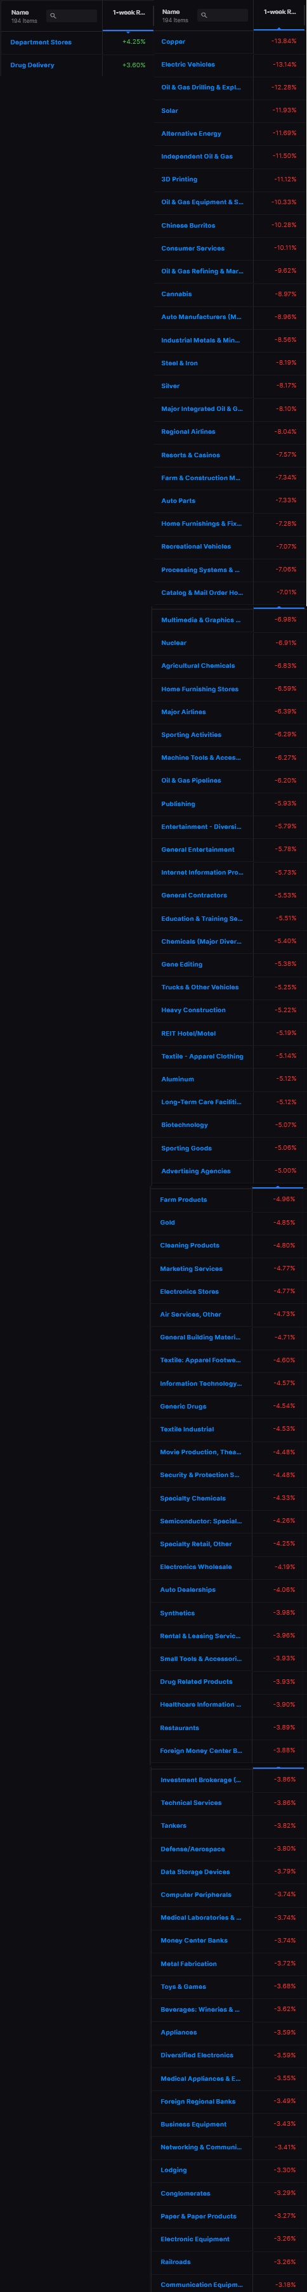Image resolution: width=307 pixels, height=2292 pixels.
Task: Open the Railroads industry link
Action: pos(175,2263)
